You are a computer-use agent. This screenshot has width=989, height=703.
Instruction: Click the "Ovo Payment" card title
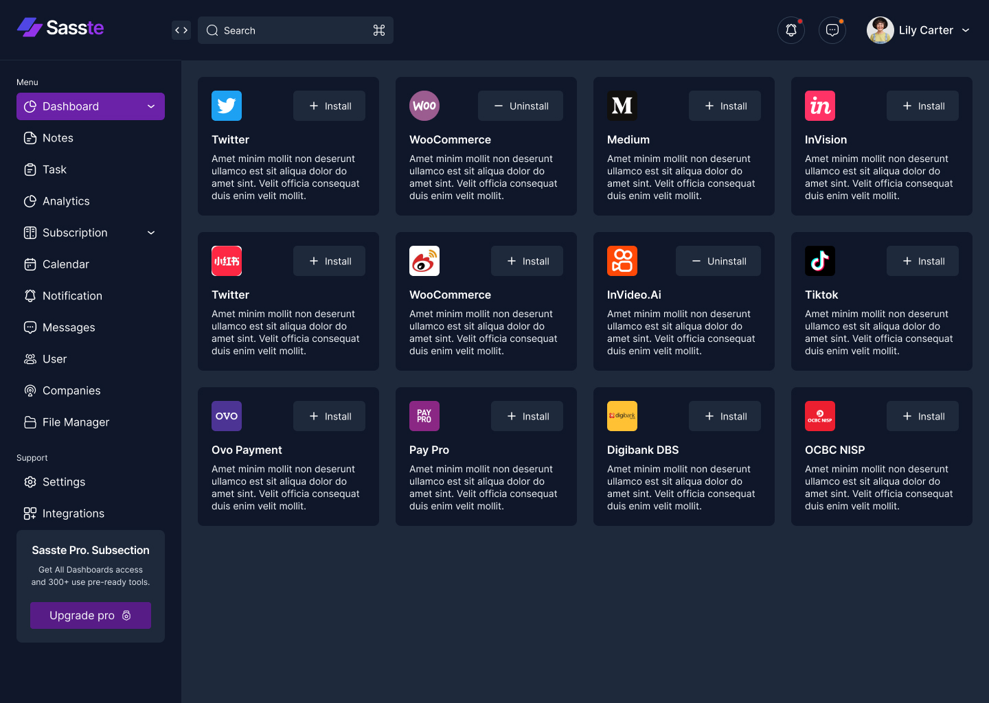(247, 450)
